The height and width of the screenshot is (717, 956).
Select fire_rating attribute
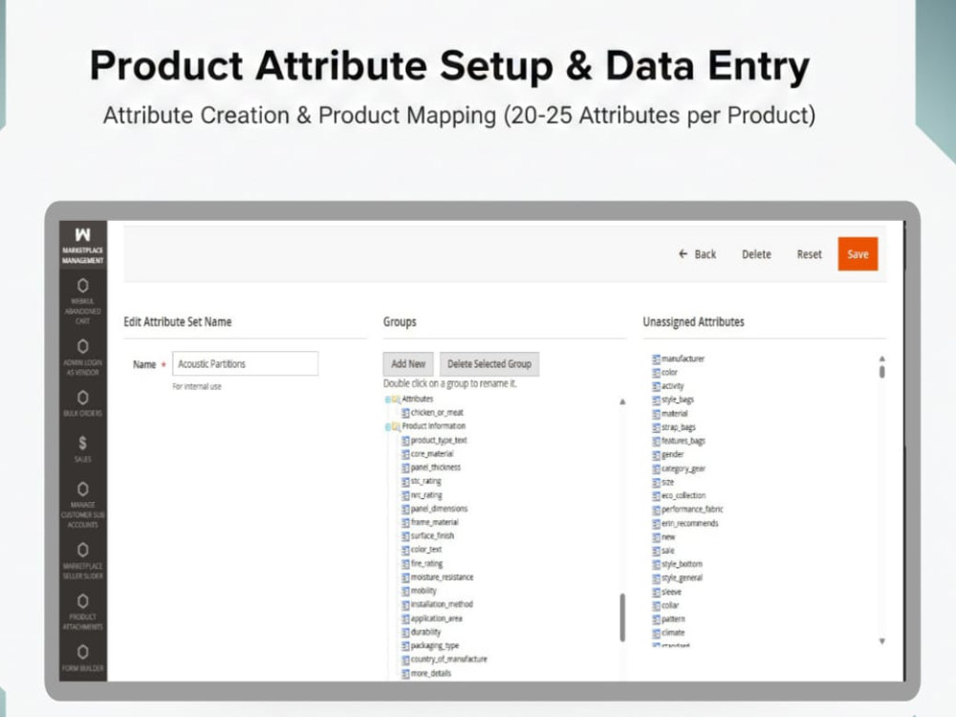pos(422,563)
